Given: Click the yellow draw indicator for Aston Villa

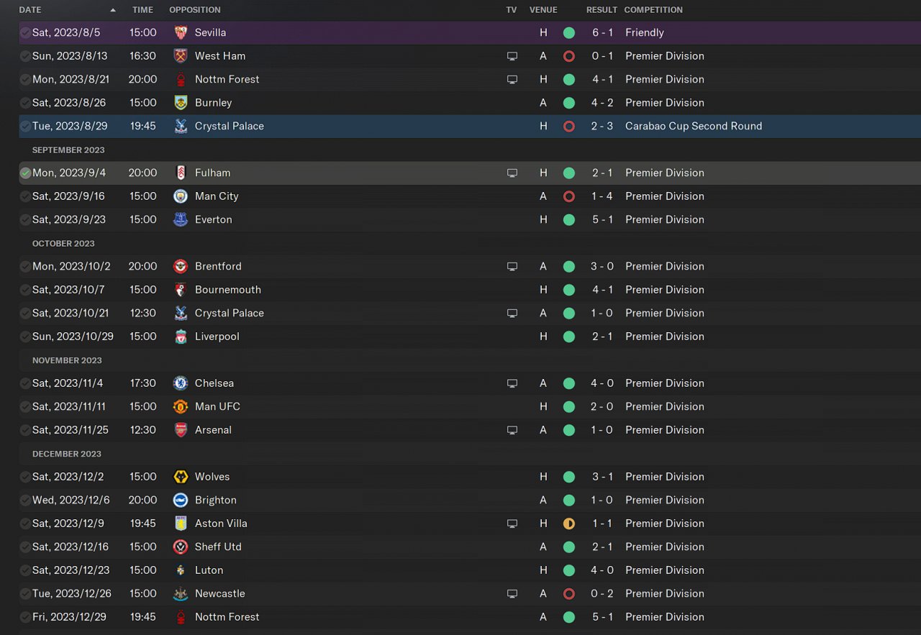Looking at the screenshot, I should point(569,524).
